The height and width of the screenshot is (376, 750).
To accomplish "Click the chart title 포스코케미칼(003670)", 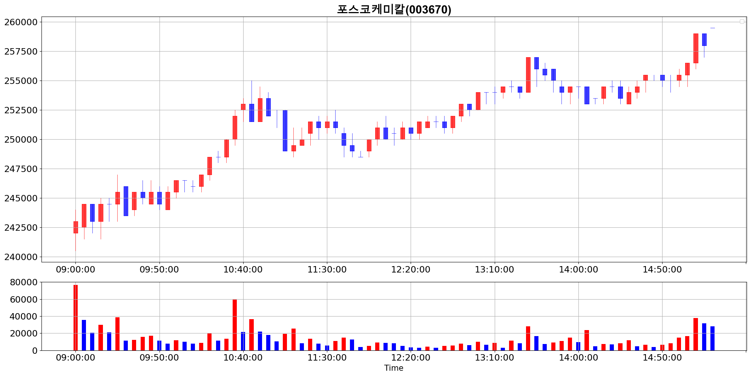I will 394,9.
